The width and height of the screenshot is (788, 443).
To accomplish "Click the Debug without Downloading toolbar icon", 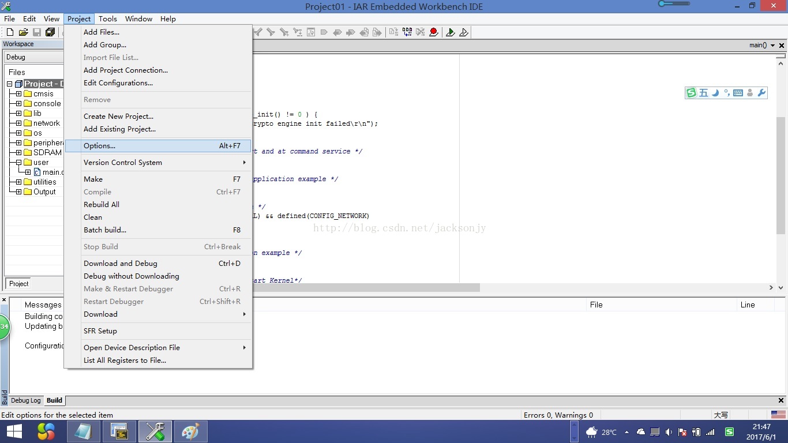I will coord(464,32).
